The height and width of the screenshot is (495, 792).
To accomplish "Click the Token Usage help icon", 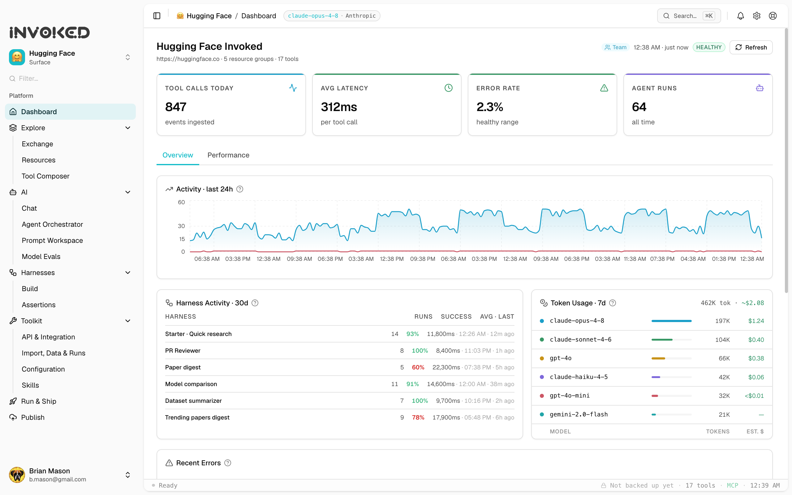I will coord(613,303).
